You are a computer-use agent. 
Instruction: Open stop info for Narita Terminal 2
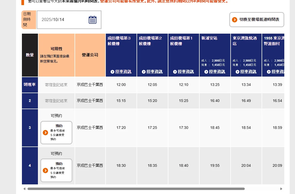(x=154, y=72)
